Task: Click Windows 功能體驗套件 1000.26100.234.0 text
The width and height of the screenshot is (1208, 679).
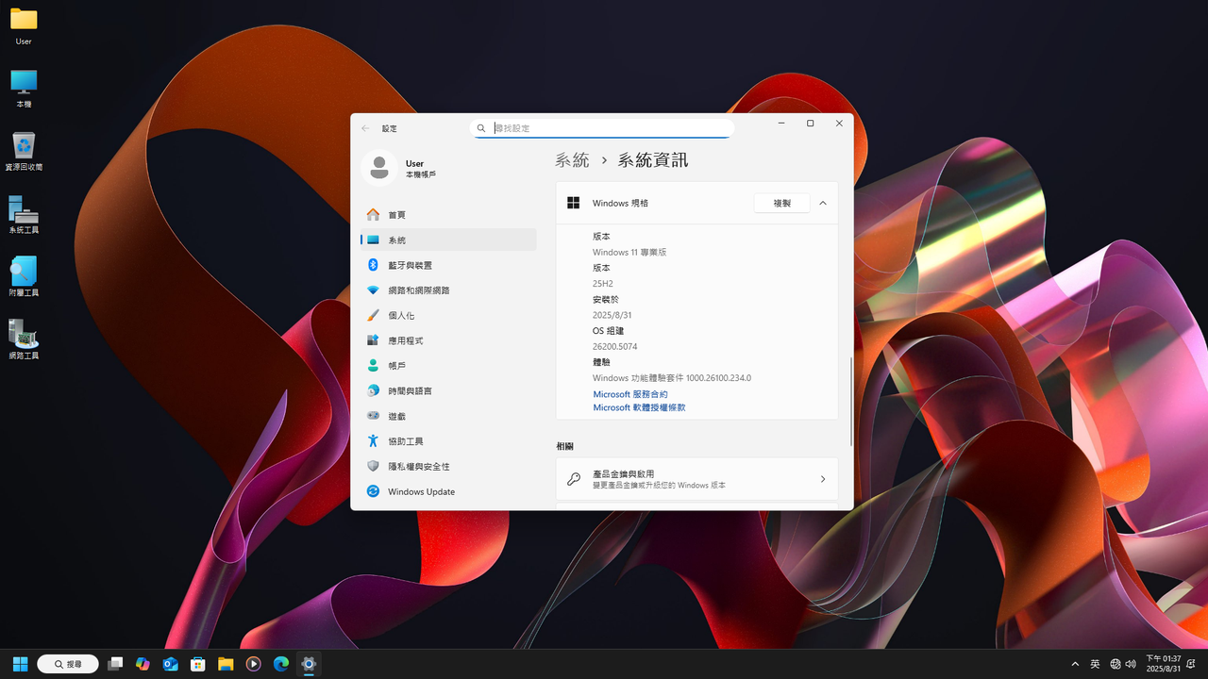Action: (672, 378)
